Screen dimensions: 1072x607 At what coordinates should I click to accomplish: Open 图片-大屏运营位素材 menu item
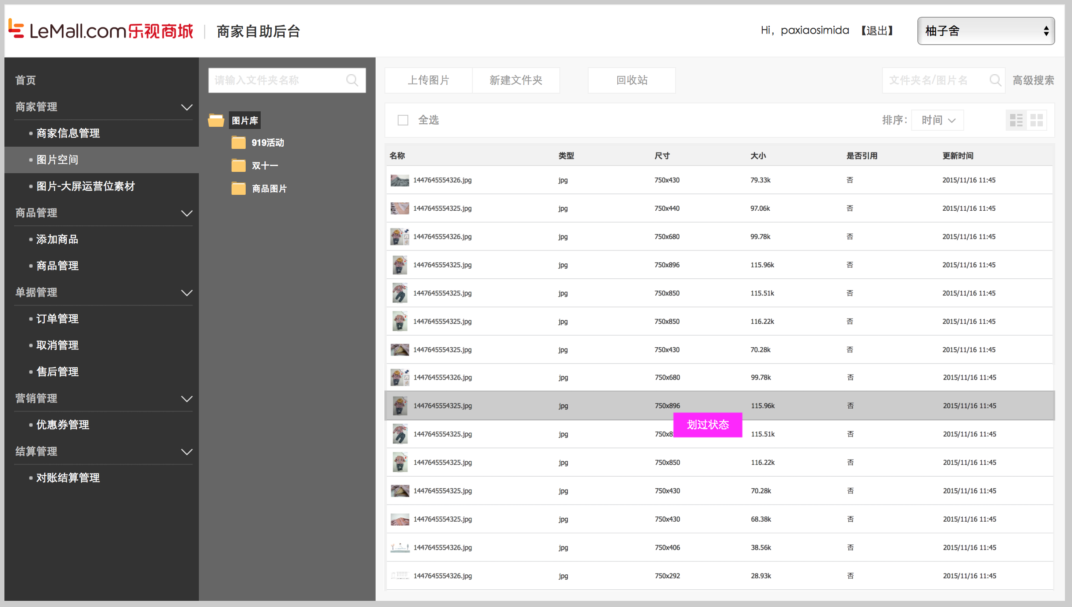(x=85, y=186)
